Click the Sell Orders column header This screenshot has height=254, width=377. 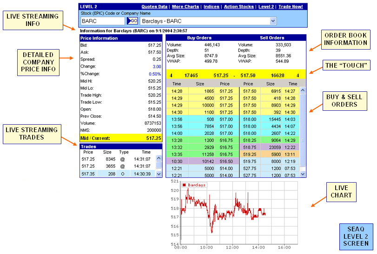(272, 38)
